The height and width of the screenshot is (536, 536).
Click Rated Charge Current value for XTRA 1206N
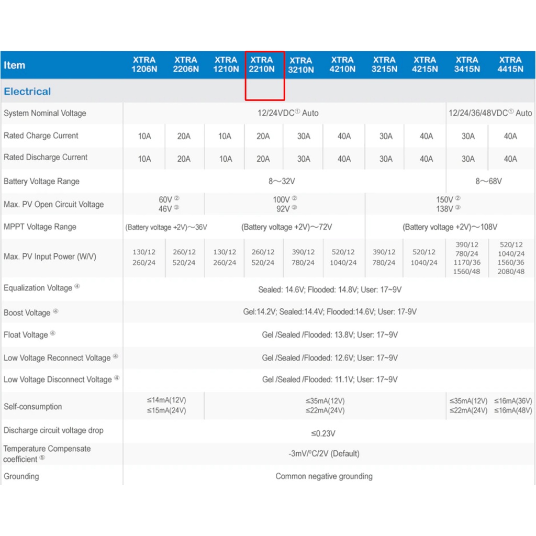[x=144, y=137]
